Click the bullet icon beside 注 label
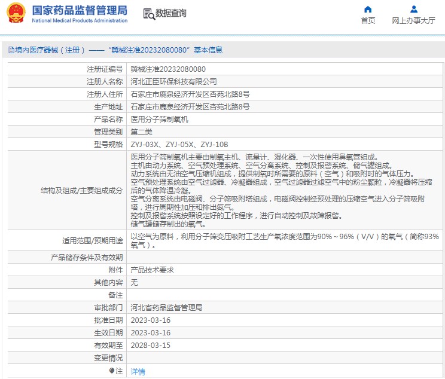445x379 pixels. click(111, 371)
